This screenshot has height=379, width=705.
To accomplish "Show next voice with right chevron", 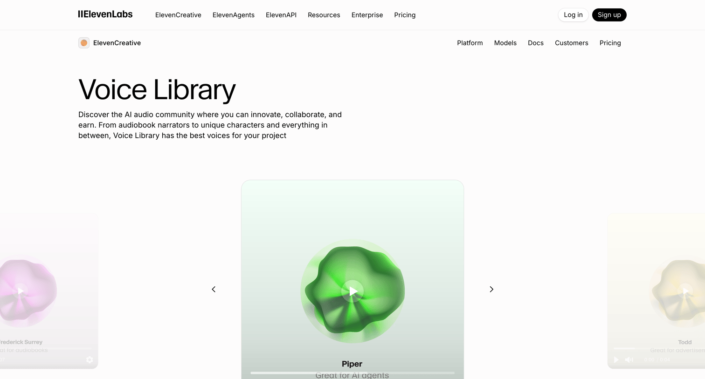I will pyautogui.click(x=491, y=289).
